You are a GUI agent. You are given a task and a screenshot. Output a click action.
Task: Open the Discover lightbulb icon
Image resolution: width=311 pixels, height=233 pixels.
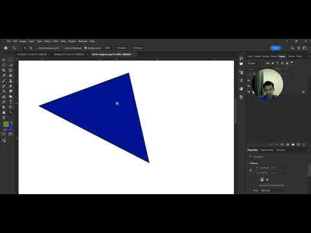[x=299, y=48]
